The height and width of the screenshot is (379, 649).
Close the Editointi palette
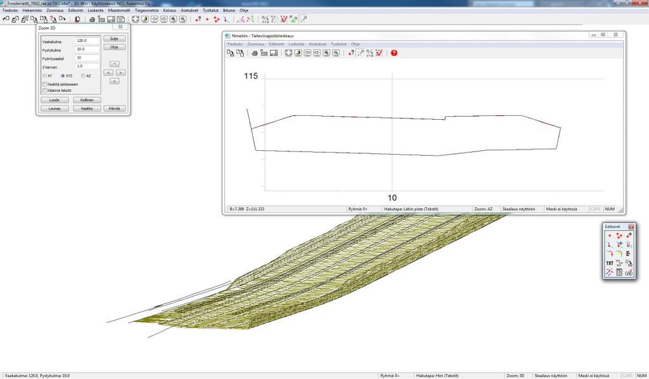(631, 227)
